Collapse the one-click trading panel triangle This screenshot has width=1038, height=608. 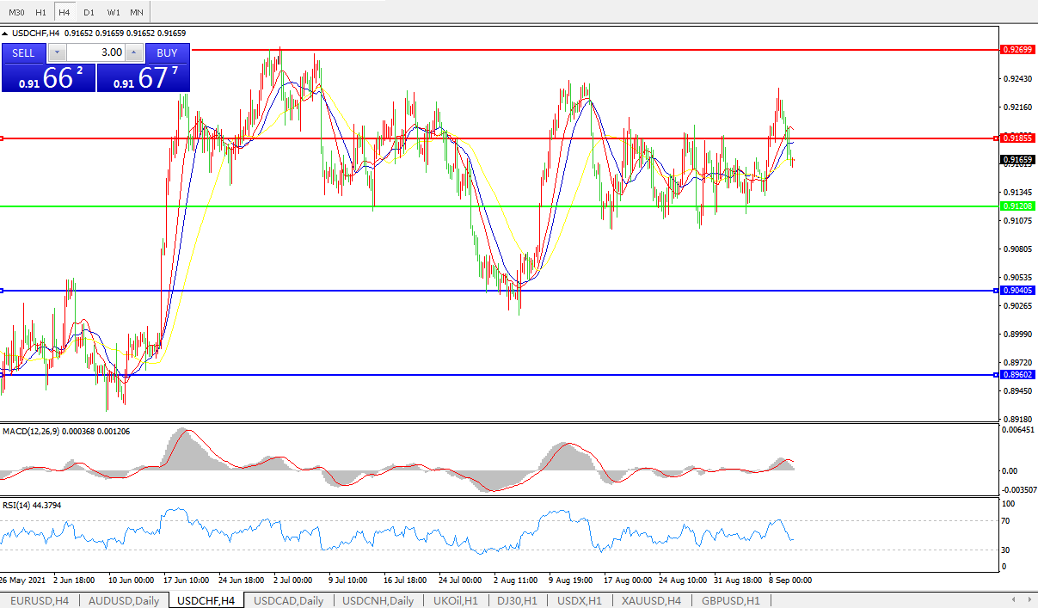(5, 34)
